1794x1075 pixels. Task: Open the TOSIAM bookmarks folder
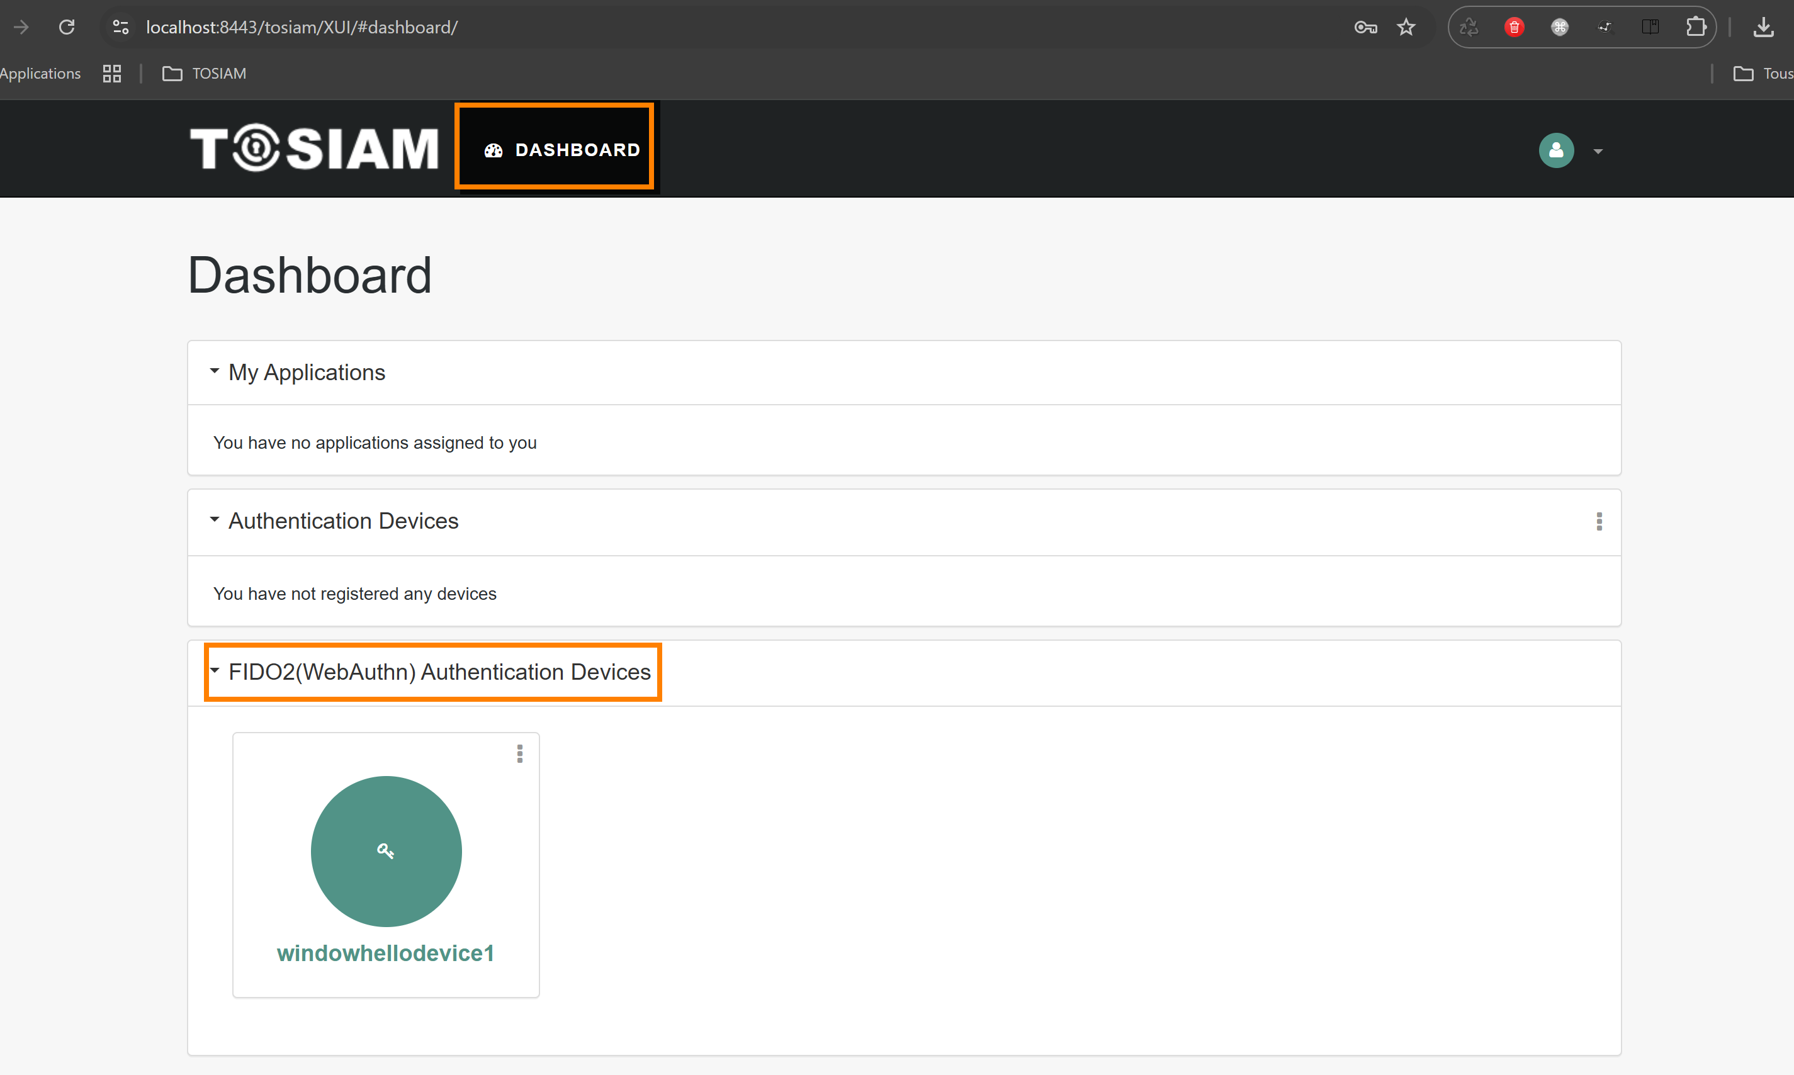pyautogui.click(x=204, y=73)
